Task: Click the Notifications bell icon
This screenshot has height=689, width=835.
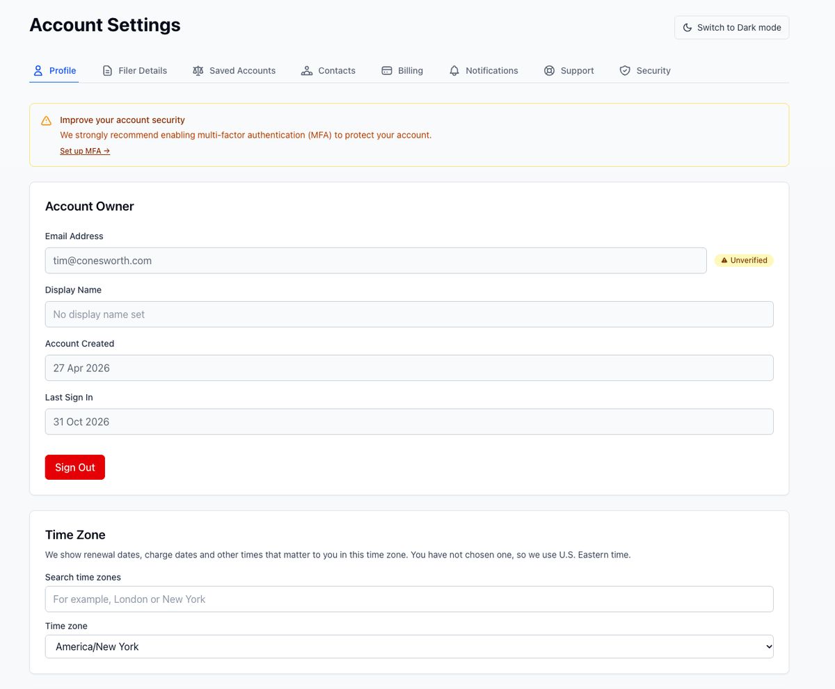Action: pyautogui.click(x=454, y=70)
